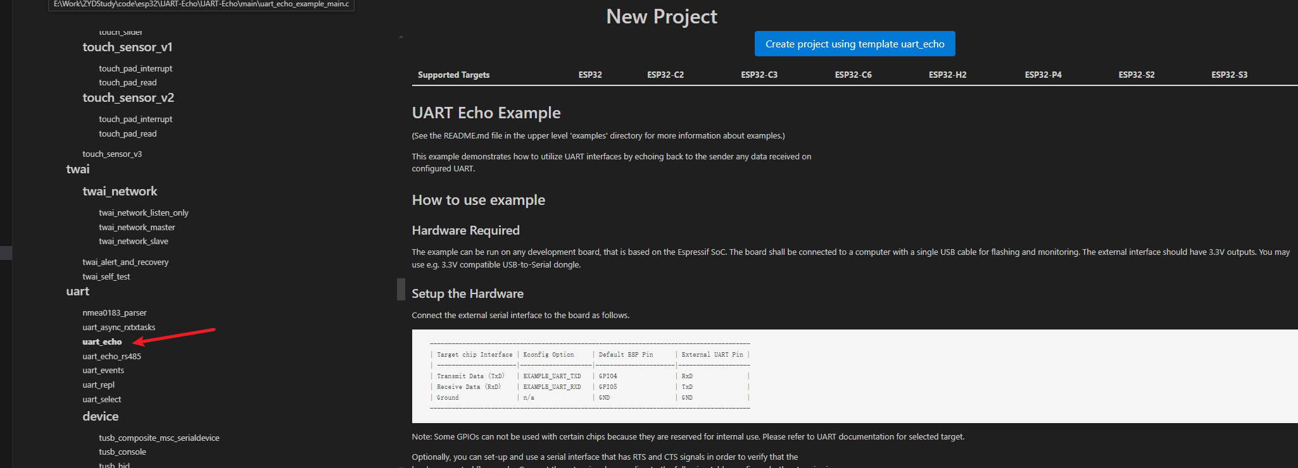Select the twai_network_master example
The image size is (1298, 468).
point(137,228)
